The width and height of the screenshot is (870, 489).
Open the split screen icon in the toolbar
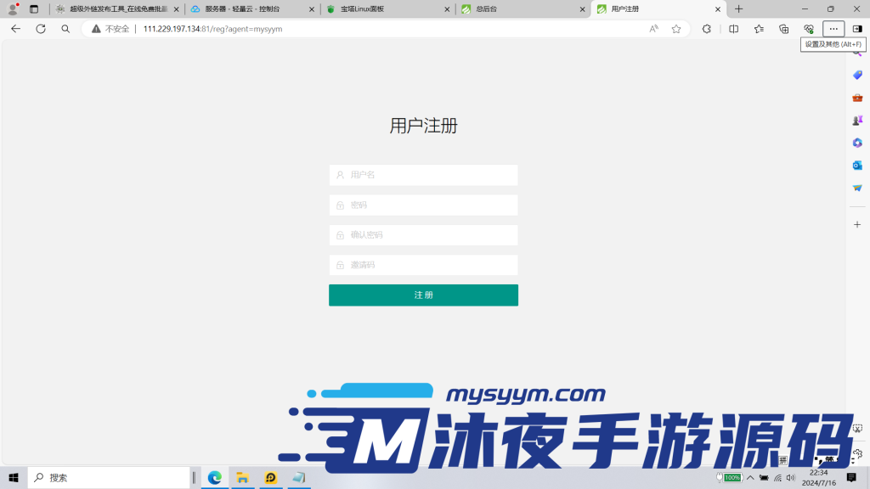click(x=733, y=29)
